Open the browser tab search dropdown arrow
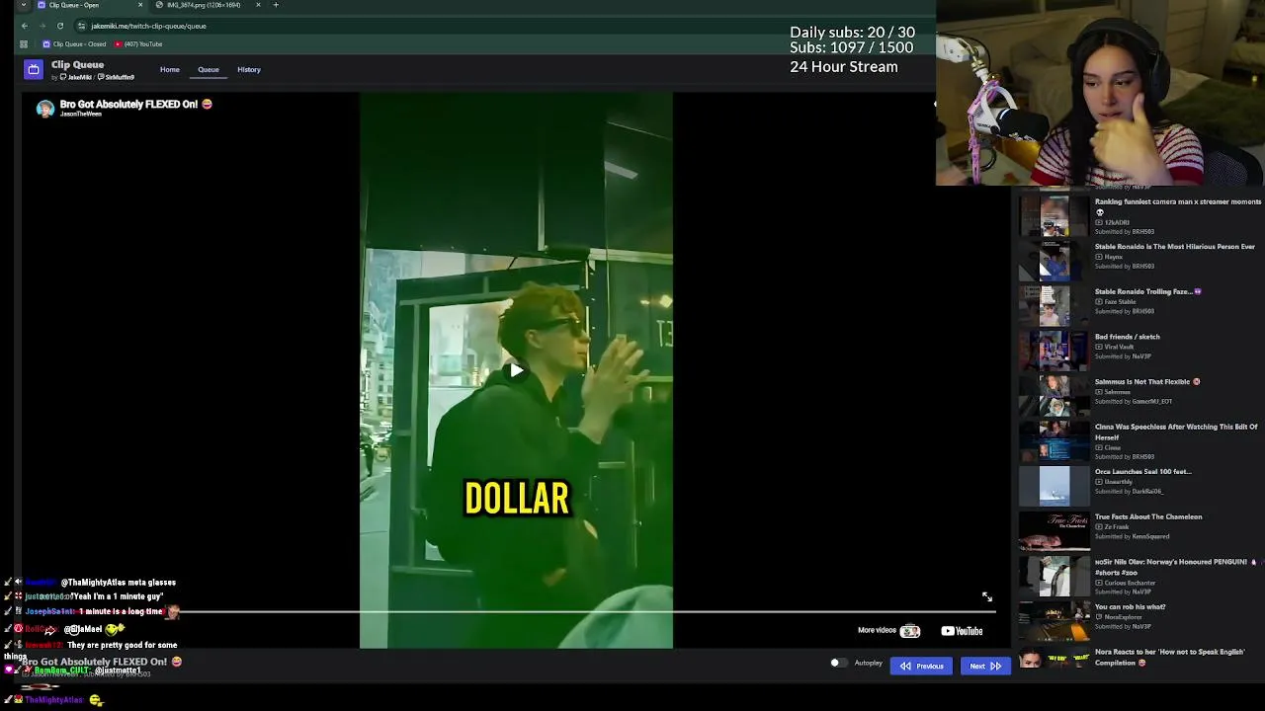 23,5
